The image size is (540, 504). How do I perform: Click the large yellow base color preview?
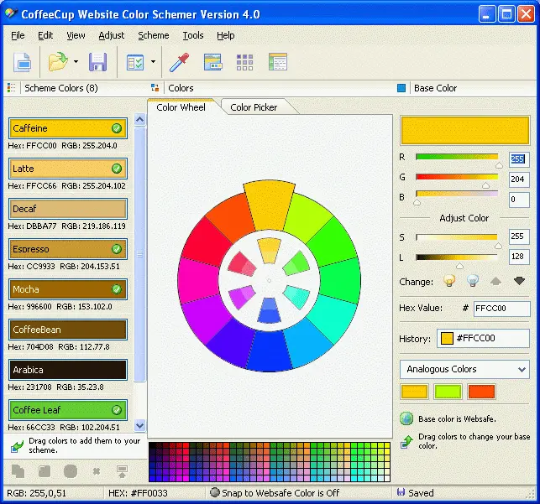(464, 131)
